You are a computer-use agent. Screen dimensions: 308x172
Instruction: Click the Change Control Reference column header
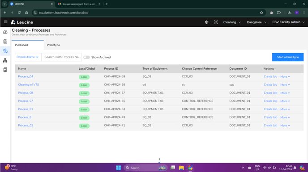tap(199, 69)
